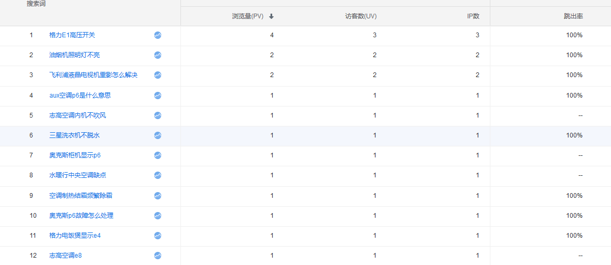Click the 三星洗衣机不脱水 search term
The height and width of the screenshot is (265, 611).
pos(74,135)
